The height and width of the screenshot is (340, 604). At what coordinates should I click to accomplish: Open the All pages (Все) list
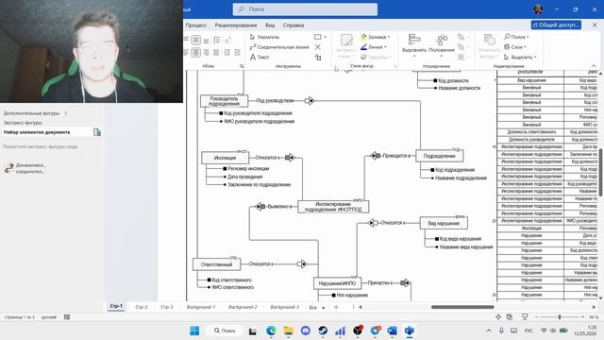[x=317, y=307]
